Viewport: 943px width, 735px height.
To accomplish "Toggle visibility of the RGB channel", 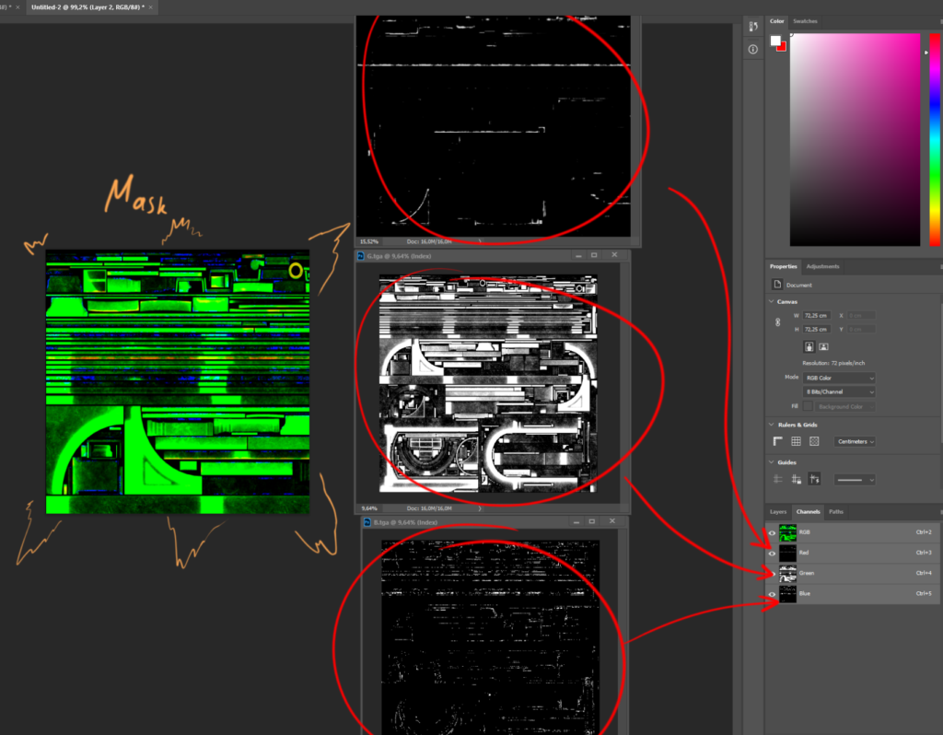I will click(772, 532).
